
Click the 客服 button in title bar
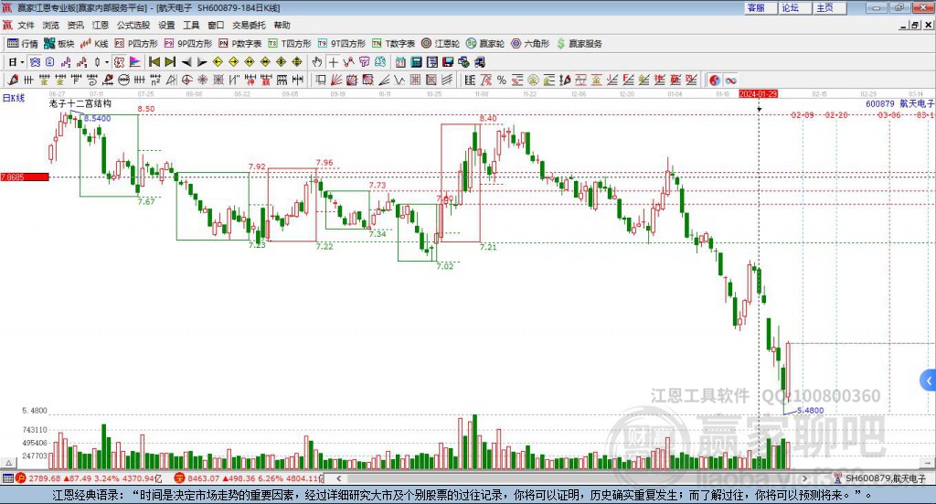point(761,7)
